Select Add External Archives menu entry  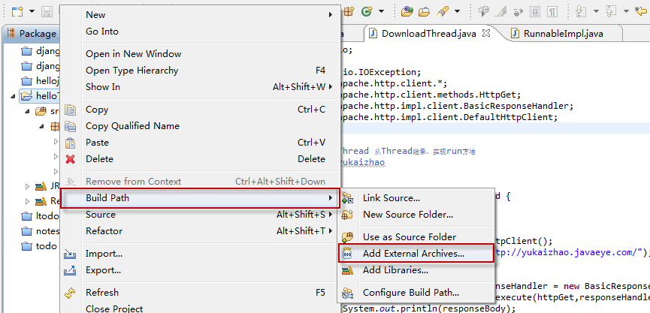(413, 254)
